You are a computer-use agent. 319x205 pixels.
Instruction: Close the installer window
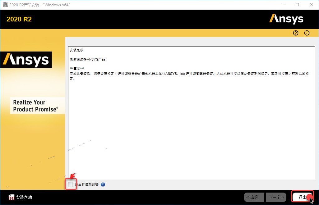pos(312,5)
